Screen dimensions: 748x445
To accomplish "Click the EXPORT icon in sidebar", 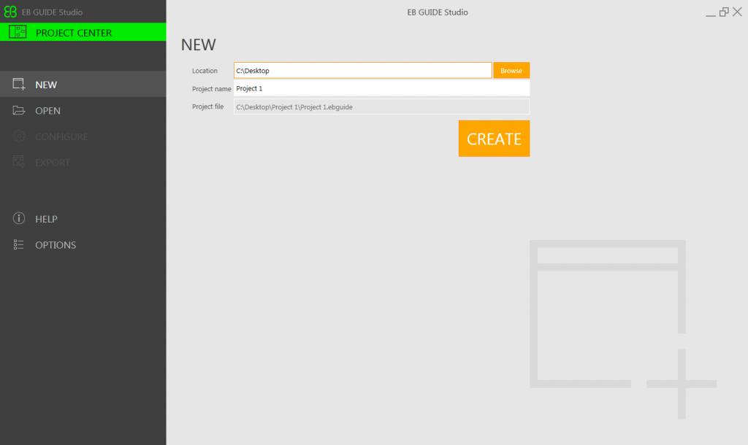I will click(x=18, y=162).
